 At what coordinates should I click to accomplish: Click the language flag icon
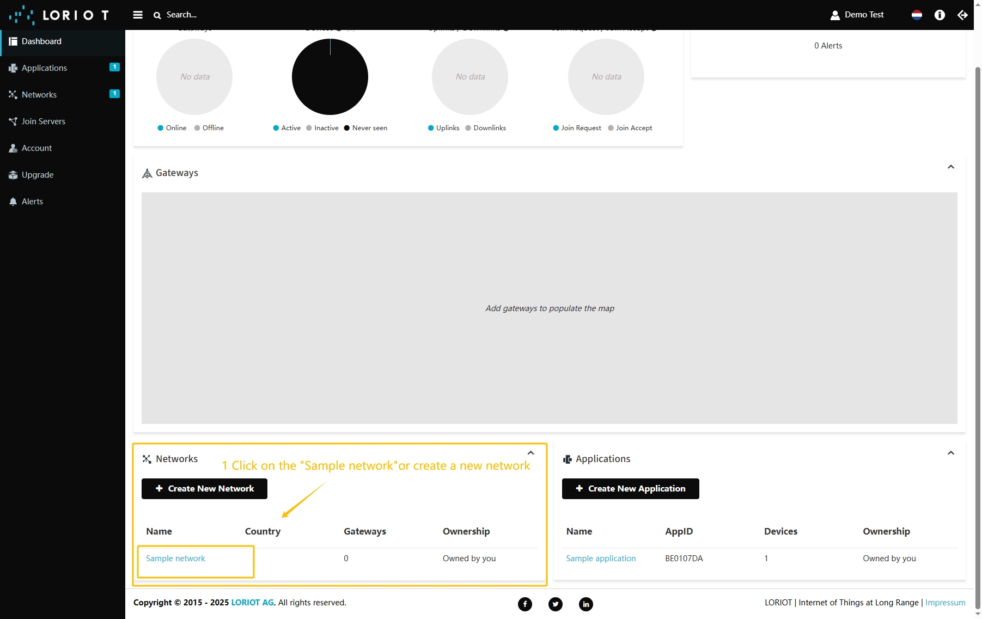(917, 15)
